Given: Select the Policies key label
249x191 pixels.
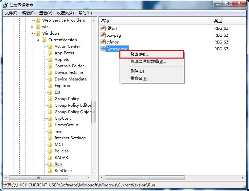Looking at the screenshot, I should tap(62, 151).
